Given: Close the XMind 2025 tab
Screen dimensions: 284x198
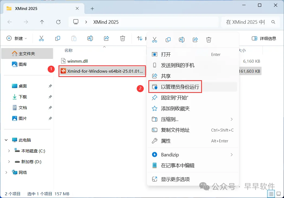Looking at the screenshot, I should tap(77, 8).
